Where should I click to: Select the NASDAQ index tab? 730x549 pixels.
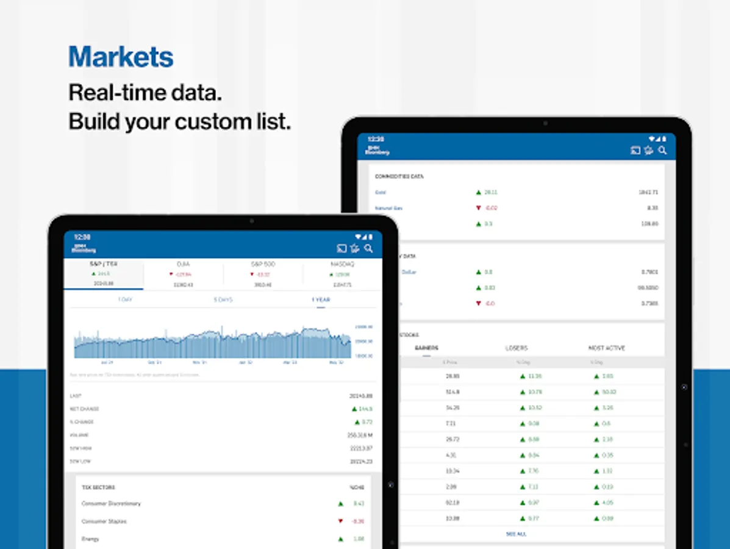tap(342, 274)
